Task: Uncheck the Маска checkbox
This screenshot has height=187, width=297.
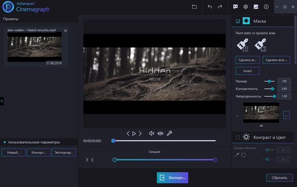Action: [x=238, y=21]
